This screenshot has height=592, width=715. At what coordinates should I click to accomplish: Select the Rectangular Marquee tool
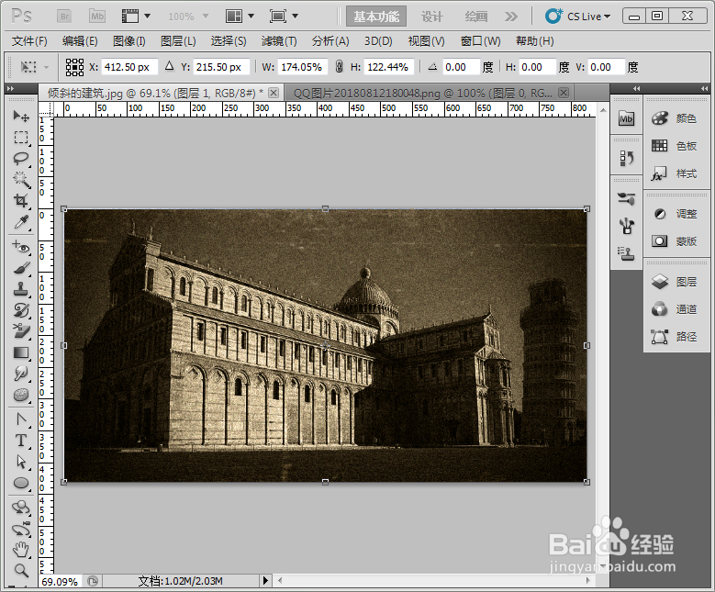coord(21,138)
